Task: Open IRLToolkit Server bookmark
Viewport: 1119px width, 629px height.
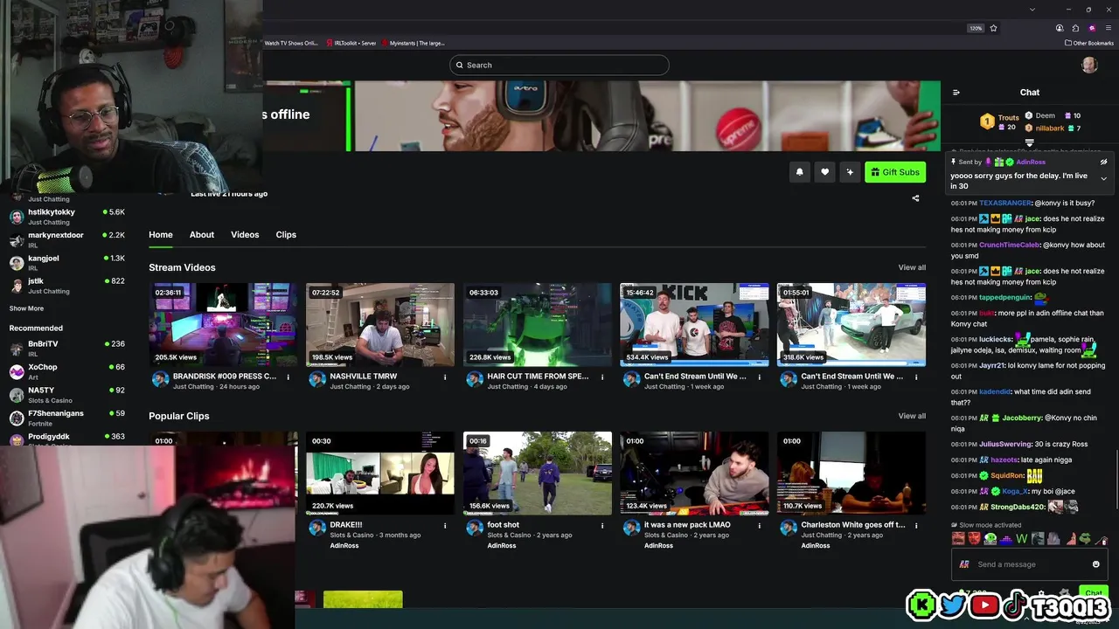Action: (351, 43)
